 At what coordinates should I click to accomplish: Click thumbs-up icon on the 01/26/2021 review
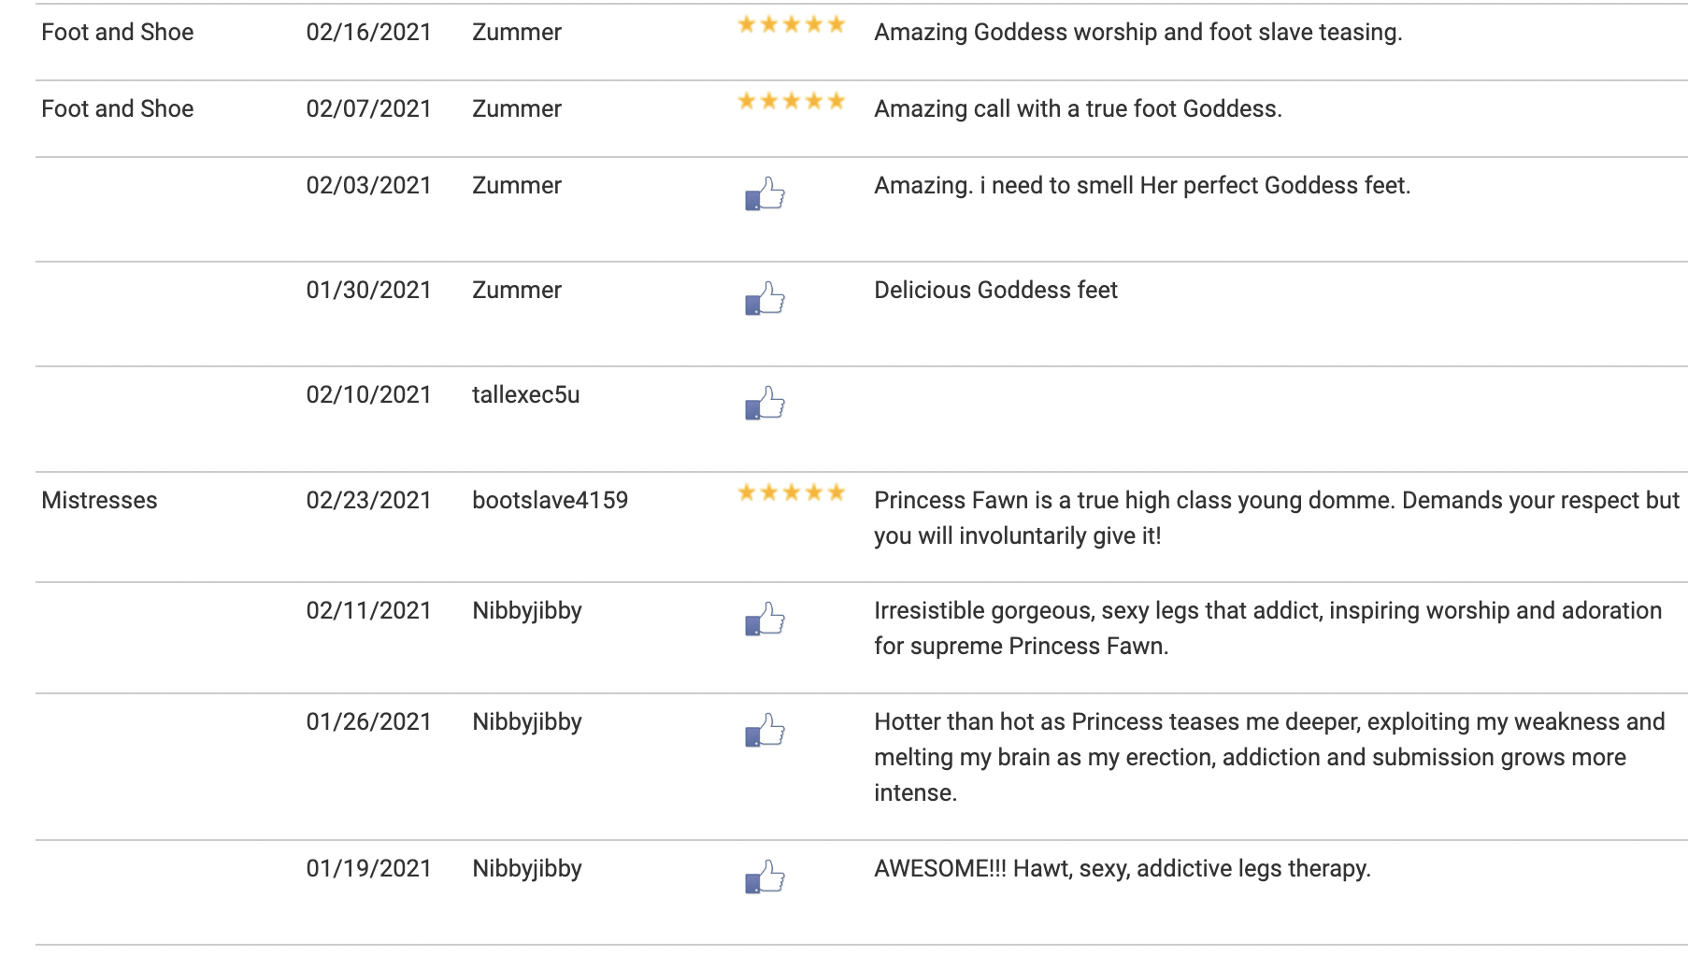point(765,730)
